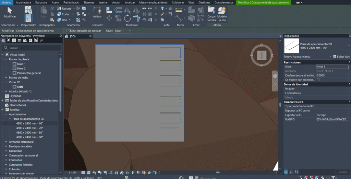
Task: Click the Activar controls icon
Action: pos(97,12)
